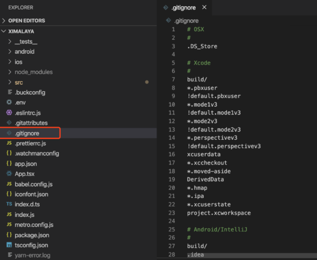Expand the OPEN EDITORS section
Image resolution: width=317 pixels, height=260 pixels.
pyautogui.click(x=4, y=21)
